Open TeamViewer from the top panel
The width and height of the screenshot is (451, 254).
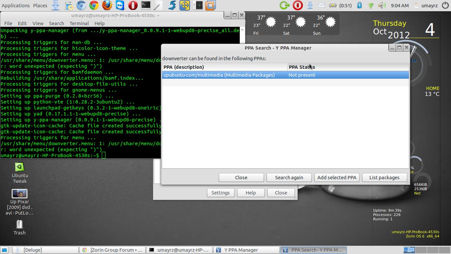[120, 5]
